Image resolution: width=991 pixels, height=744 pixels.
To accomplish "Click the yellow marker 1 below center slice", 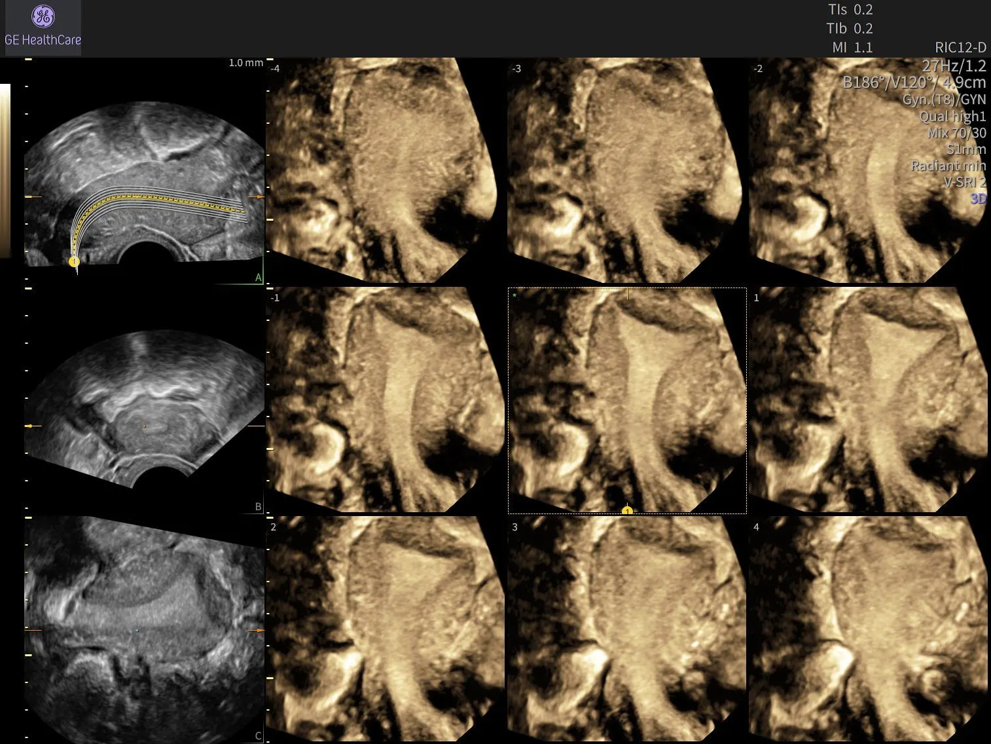I will pos(627,510).
